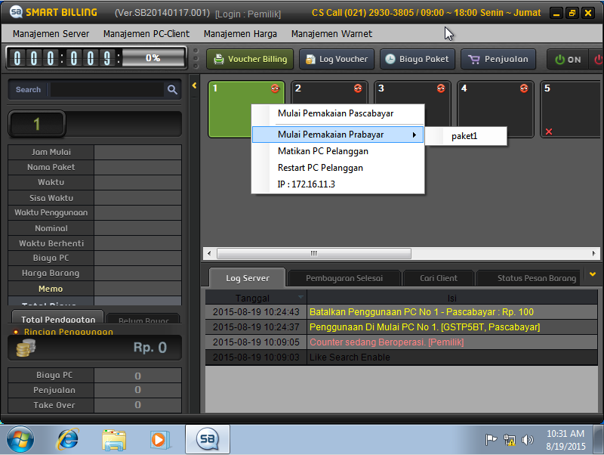Open the Manajemen Harga menu
This screenshot has width=604, height=455.
(240, 34)
